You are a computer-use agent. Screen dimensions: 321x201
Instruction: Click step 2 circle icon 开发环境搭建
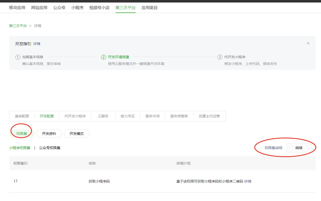[104, 57]
